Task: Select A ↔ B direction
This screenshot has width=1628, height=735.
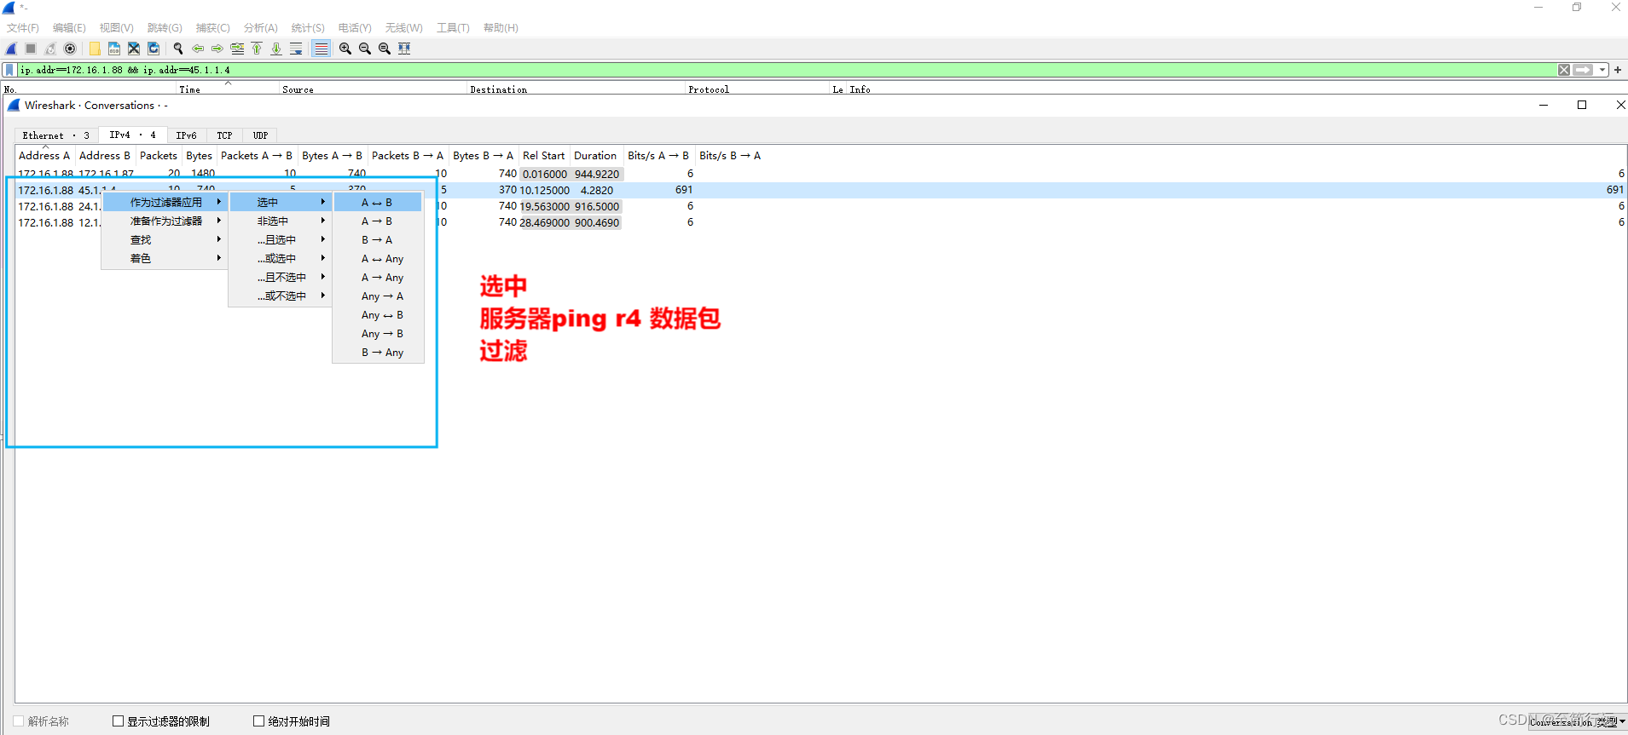Action: [x=378, y=203]
